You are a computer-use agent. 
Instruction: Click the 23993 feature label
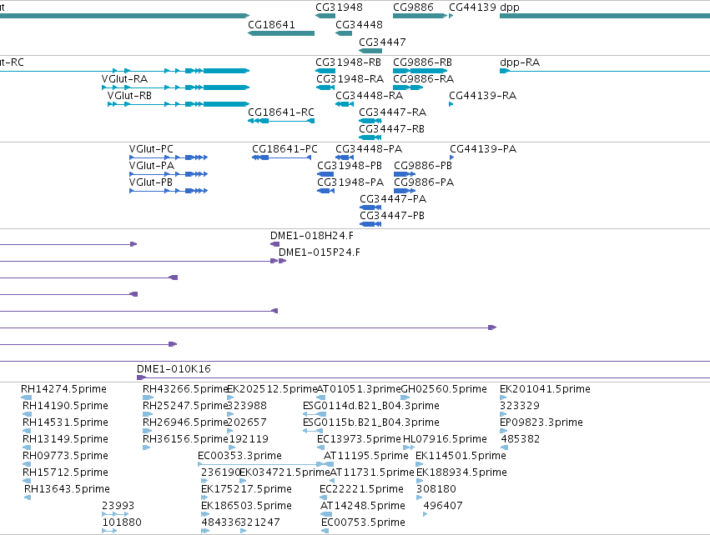point(118,506)
